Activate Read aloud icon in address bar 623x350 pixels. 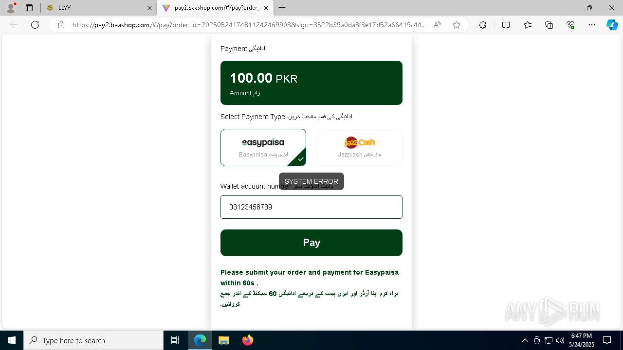click(437, 25)
